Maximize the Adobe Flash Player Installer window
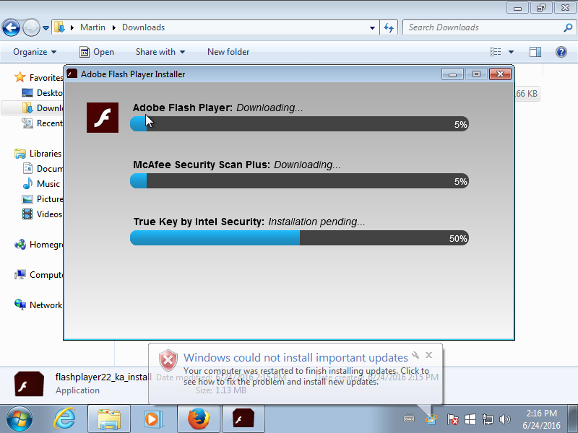578x433 pixels. pyautogui.click(x=476, y=74)
